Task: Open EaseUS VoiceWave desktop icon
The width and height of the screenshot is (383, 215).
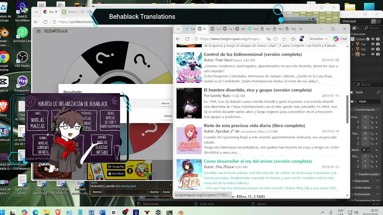Action: coord(22,13)
